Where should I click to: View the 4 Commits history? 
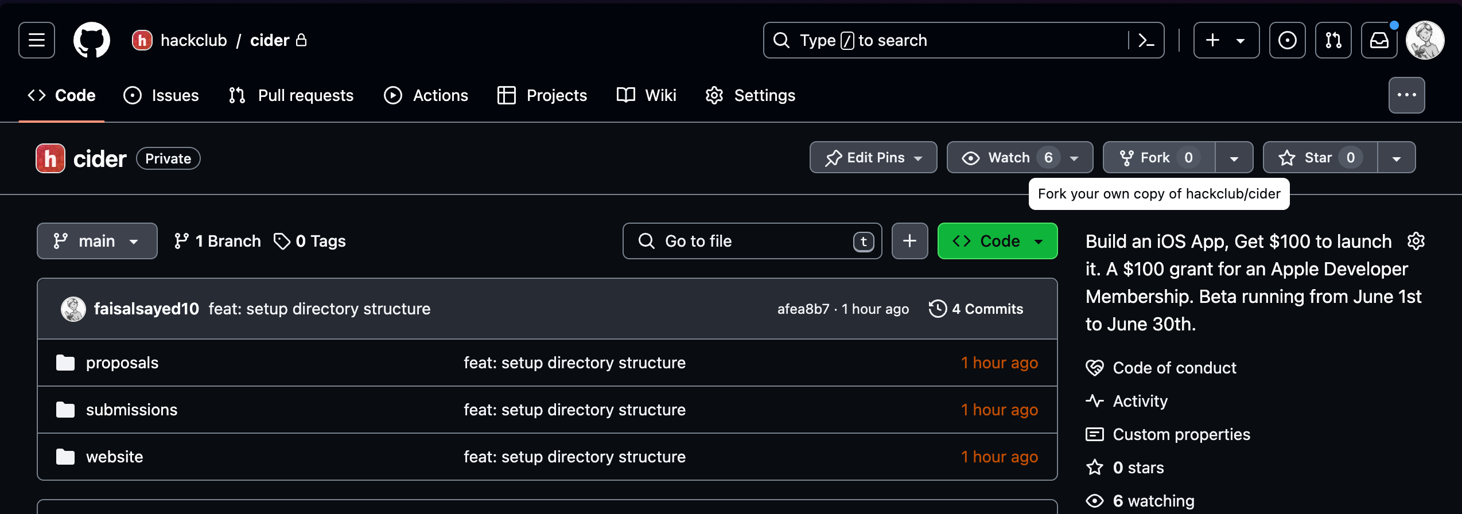click(x=976, y=309)
